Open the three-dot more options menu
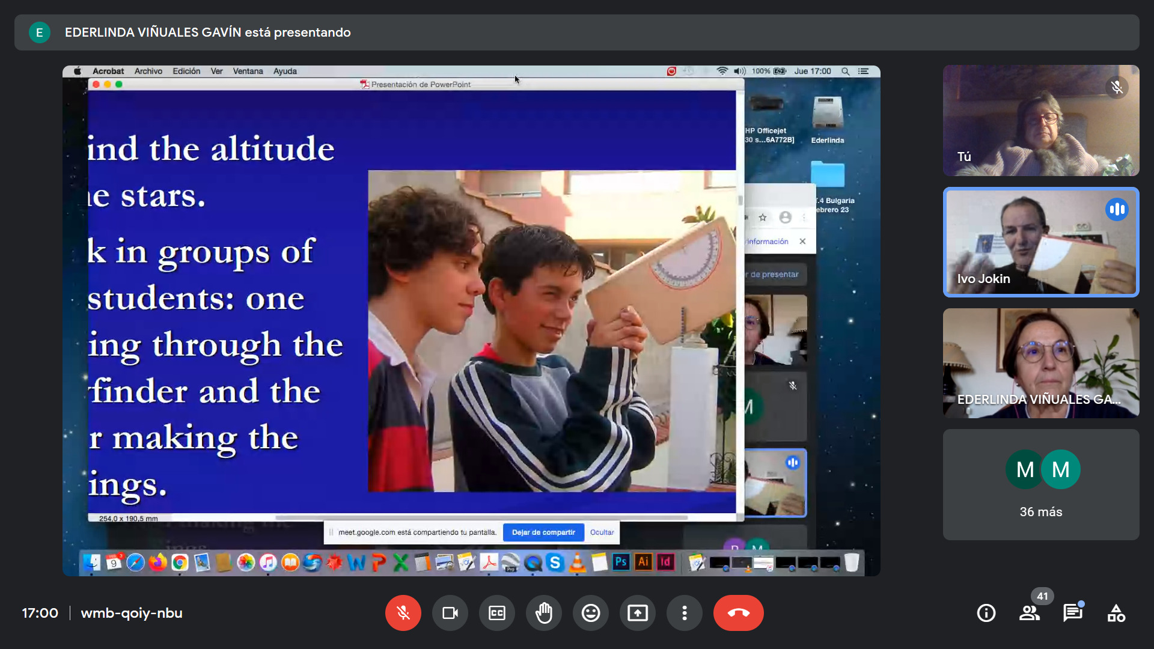Viewport: 1154px width, 649px height. coord(684,613)
